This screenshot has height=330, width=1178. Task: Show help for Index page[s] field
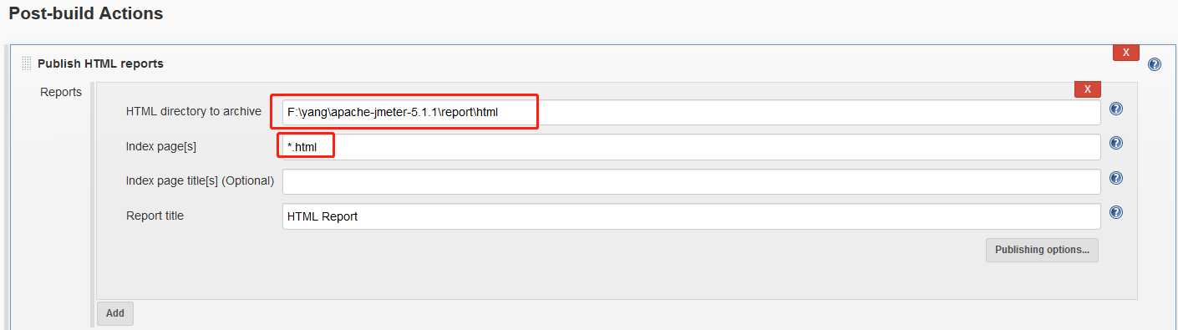coord(1115,143)
